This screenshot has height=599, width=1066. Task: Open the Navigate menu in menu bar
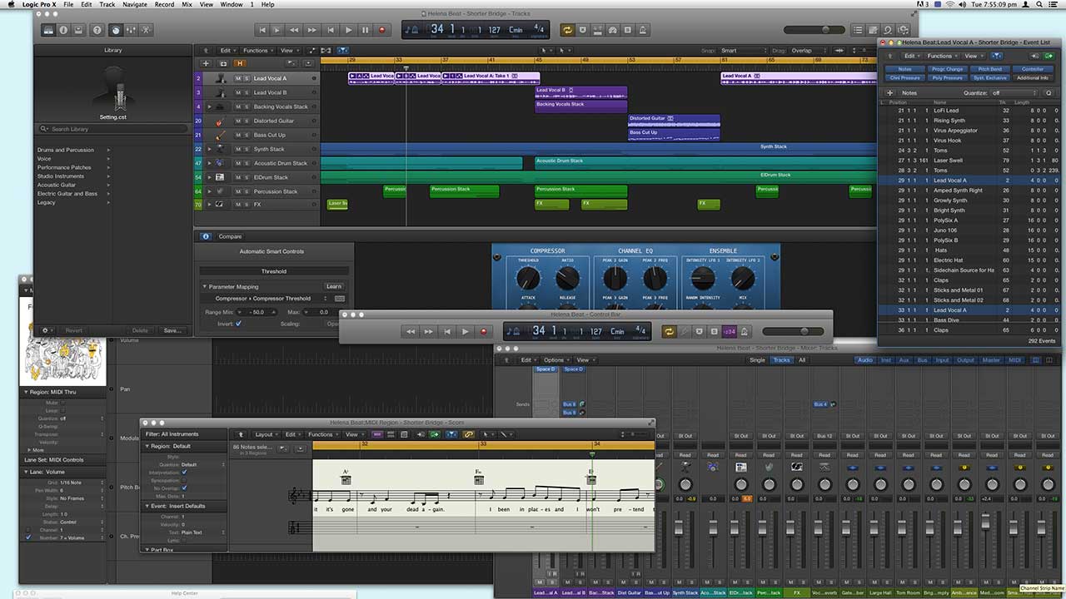[134, 5]
